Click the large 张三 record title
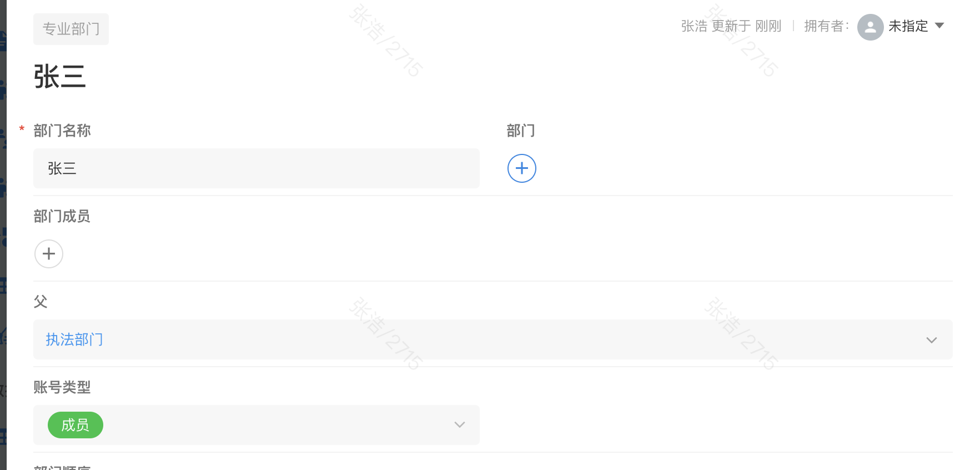The image size is (965, 470). point(60,77)
